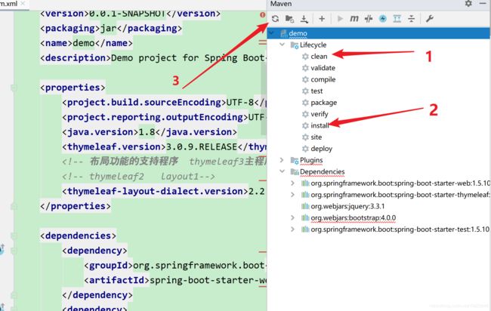Select the package lifecycle goal

coord(324,103)
